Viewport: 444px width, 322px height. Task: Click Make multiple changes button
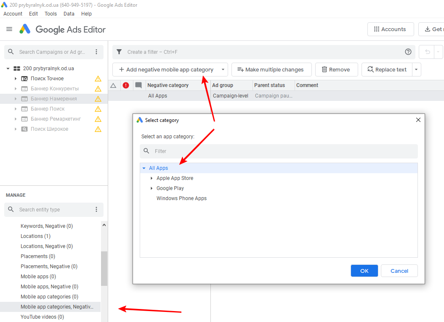[271, 70]
